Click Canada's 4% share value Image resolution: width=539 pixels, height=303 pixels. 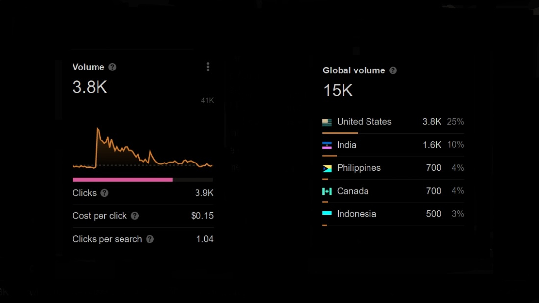pyautogui.click(x=458, y=191)
